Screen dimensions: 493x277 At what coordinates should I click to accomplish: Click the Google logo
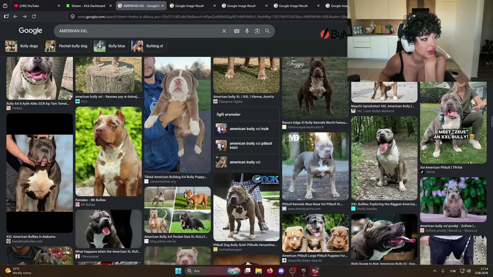click(x=30, y=31)
